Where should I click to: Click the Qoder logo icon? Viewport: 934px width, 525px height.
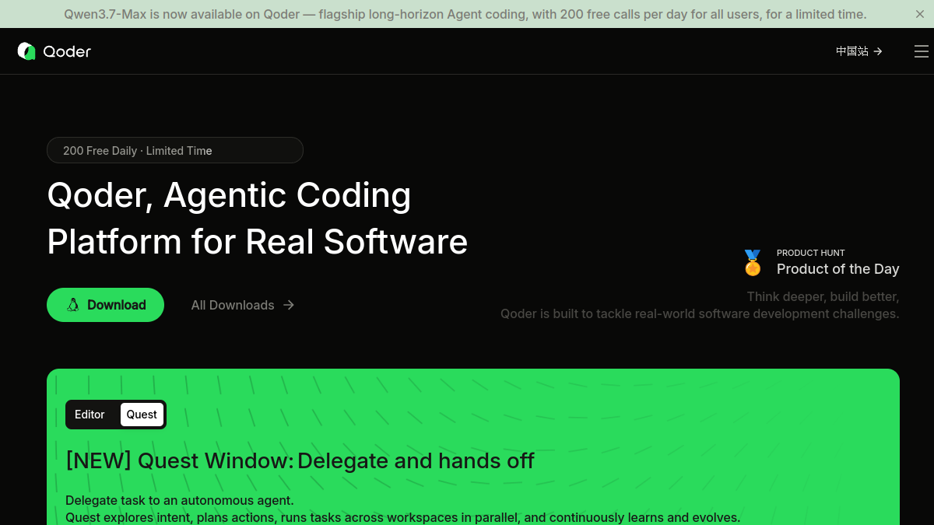(26, 51)
